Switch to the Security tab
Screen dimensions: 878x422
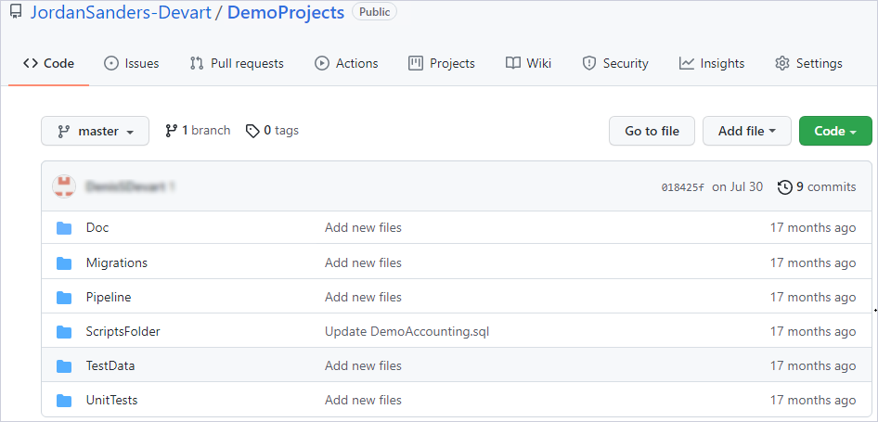pyautogui.click(x=615, y=63)
